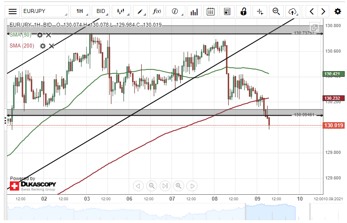This screenshot has height=223, width=347.
Task: Open the candlestick chart type selector
Action: 121,11
